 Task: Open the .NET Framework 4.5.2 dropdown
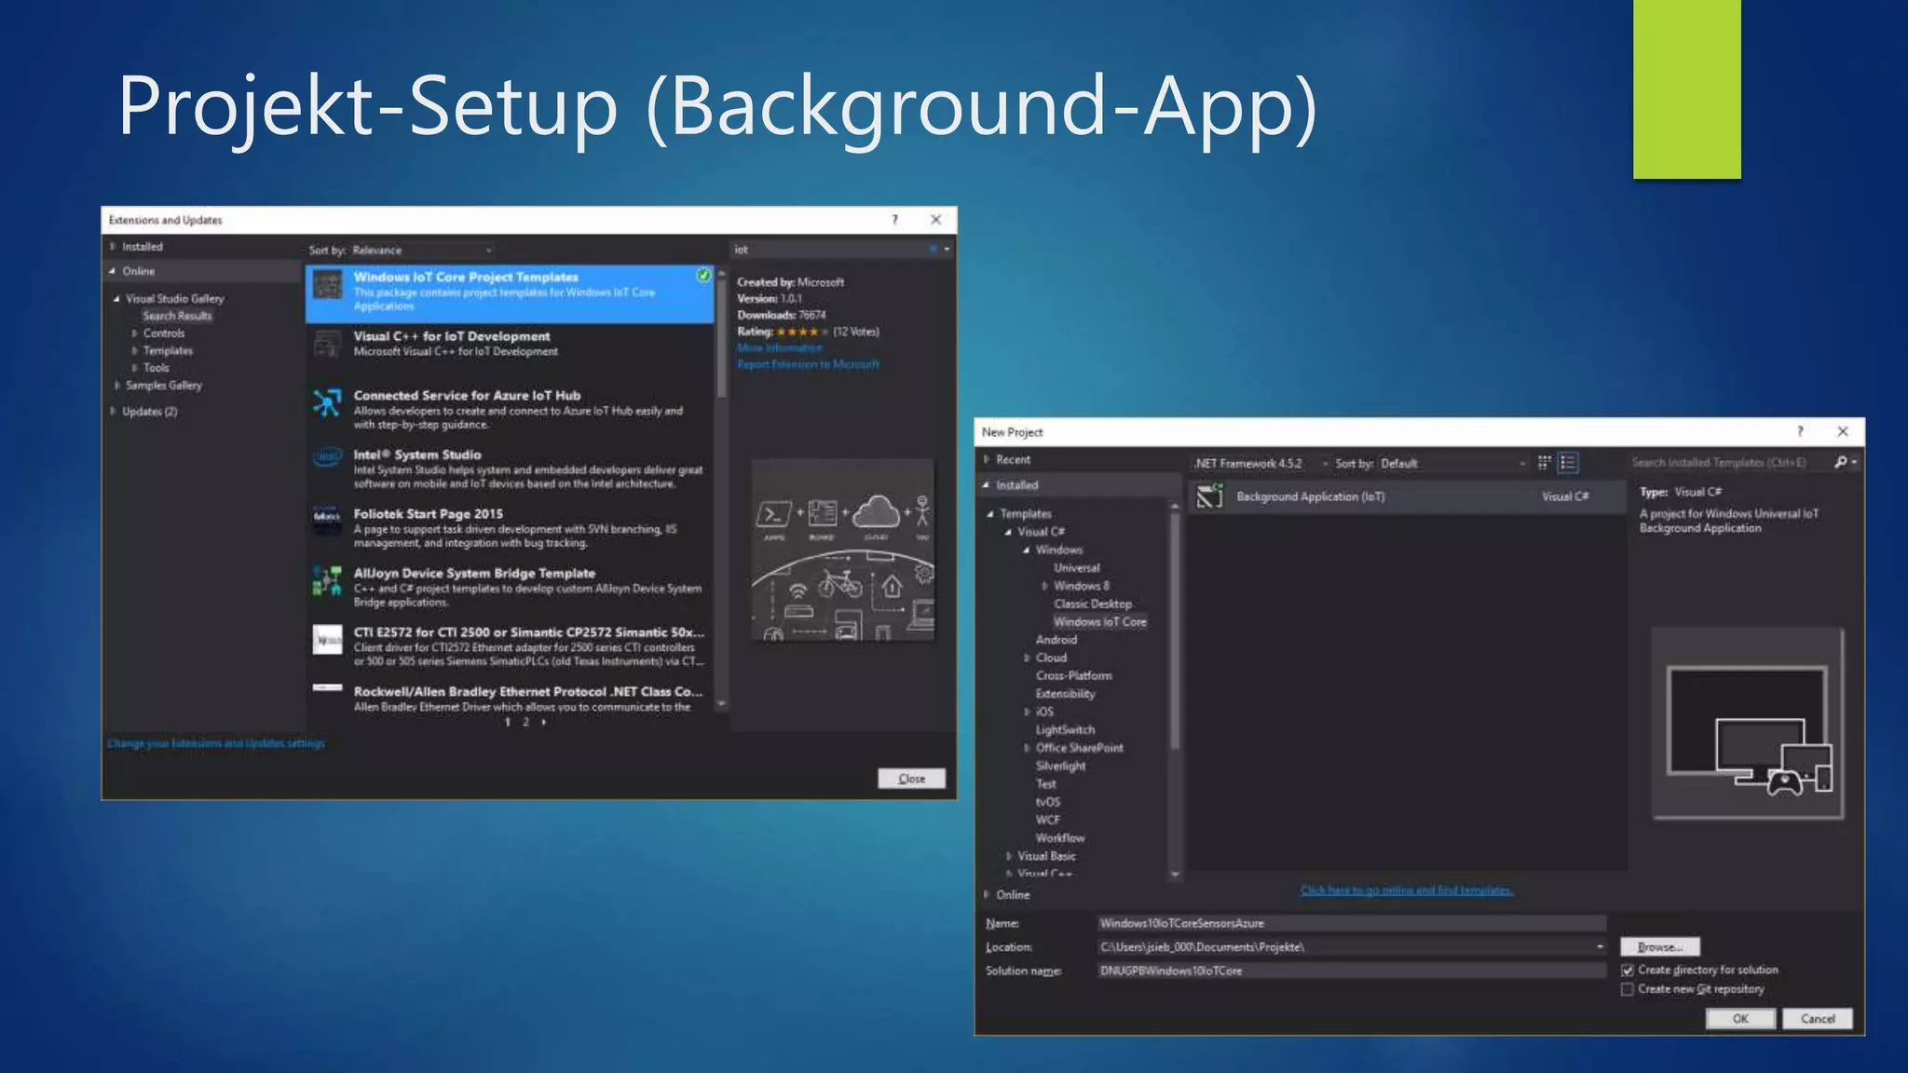click(x=1261, y=463)
